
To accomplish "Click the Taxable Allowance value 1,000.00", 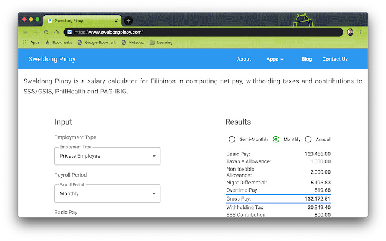I will [320, 161].
